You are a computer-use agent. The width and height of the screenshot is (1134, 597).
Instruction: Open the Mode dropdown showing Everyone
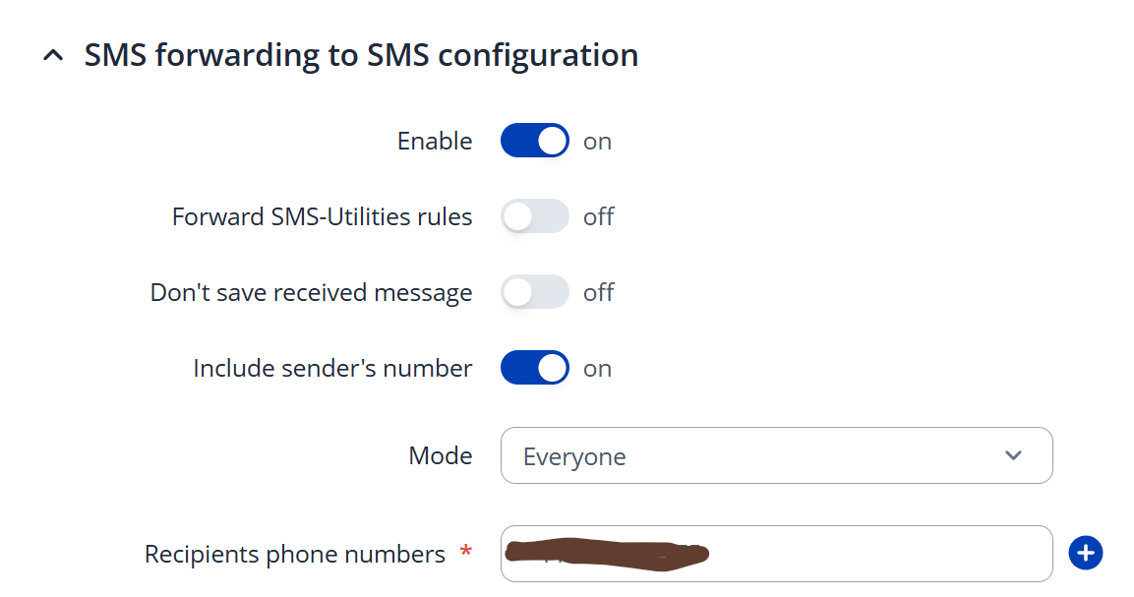[x=775, y=455]
